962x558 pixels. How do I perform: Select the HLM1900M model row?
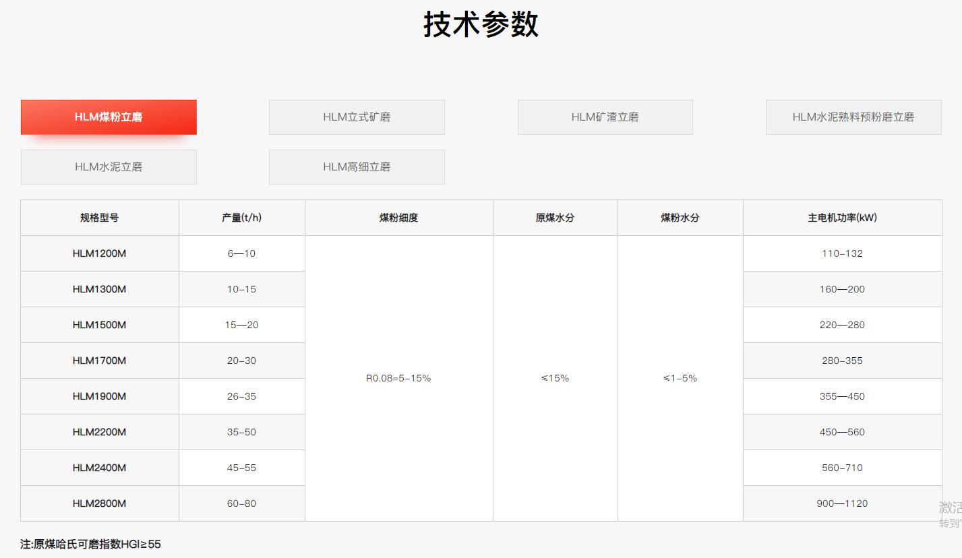pyautogui.click(x=99, y=396)
